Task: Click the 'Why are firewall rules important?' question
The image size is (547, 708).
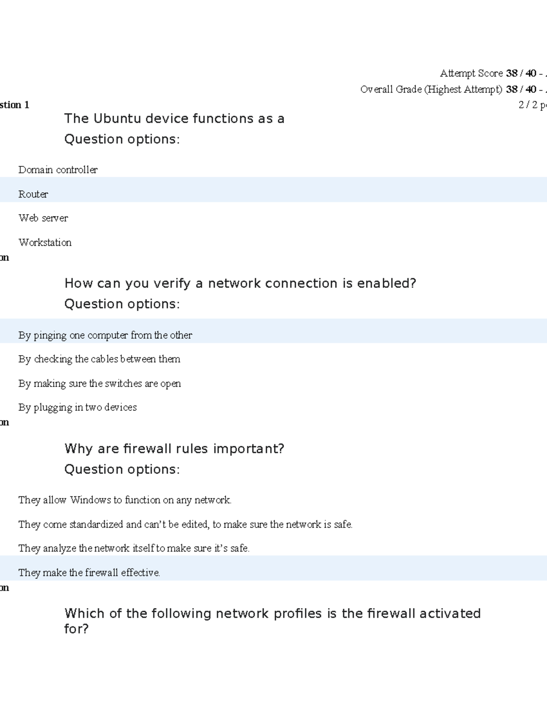Action: (x=174, y=449)
